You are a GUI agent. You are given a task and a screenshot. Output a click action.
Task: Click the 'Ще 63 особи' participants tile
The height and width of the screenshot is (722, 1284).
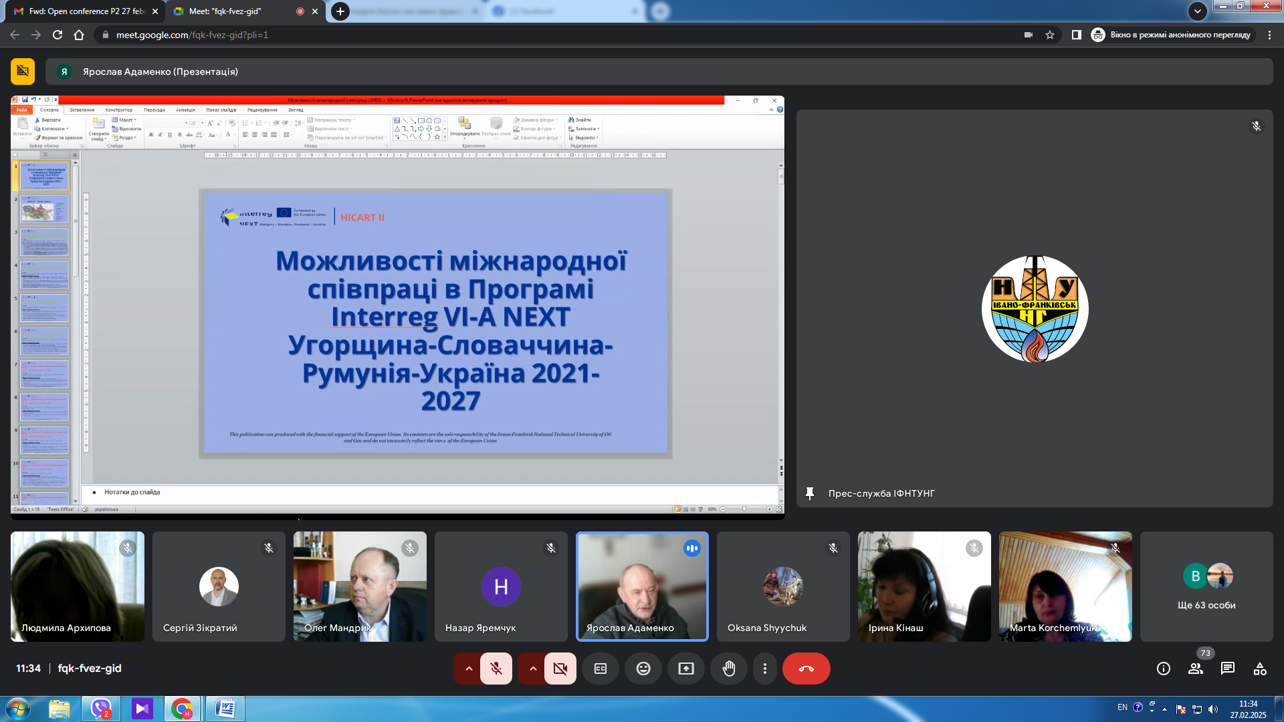(x=1206, y=587)
